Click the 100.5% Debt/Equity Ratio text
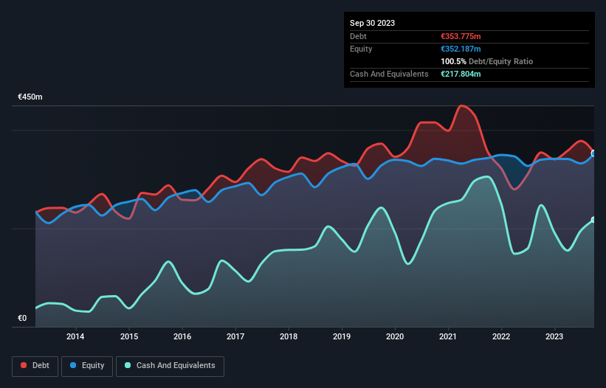This screenshot has width=606, height=388. pos(486,61)
